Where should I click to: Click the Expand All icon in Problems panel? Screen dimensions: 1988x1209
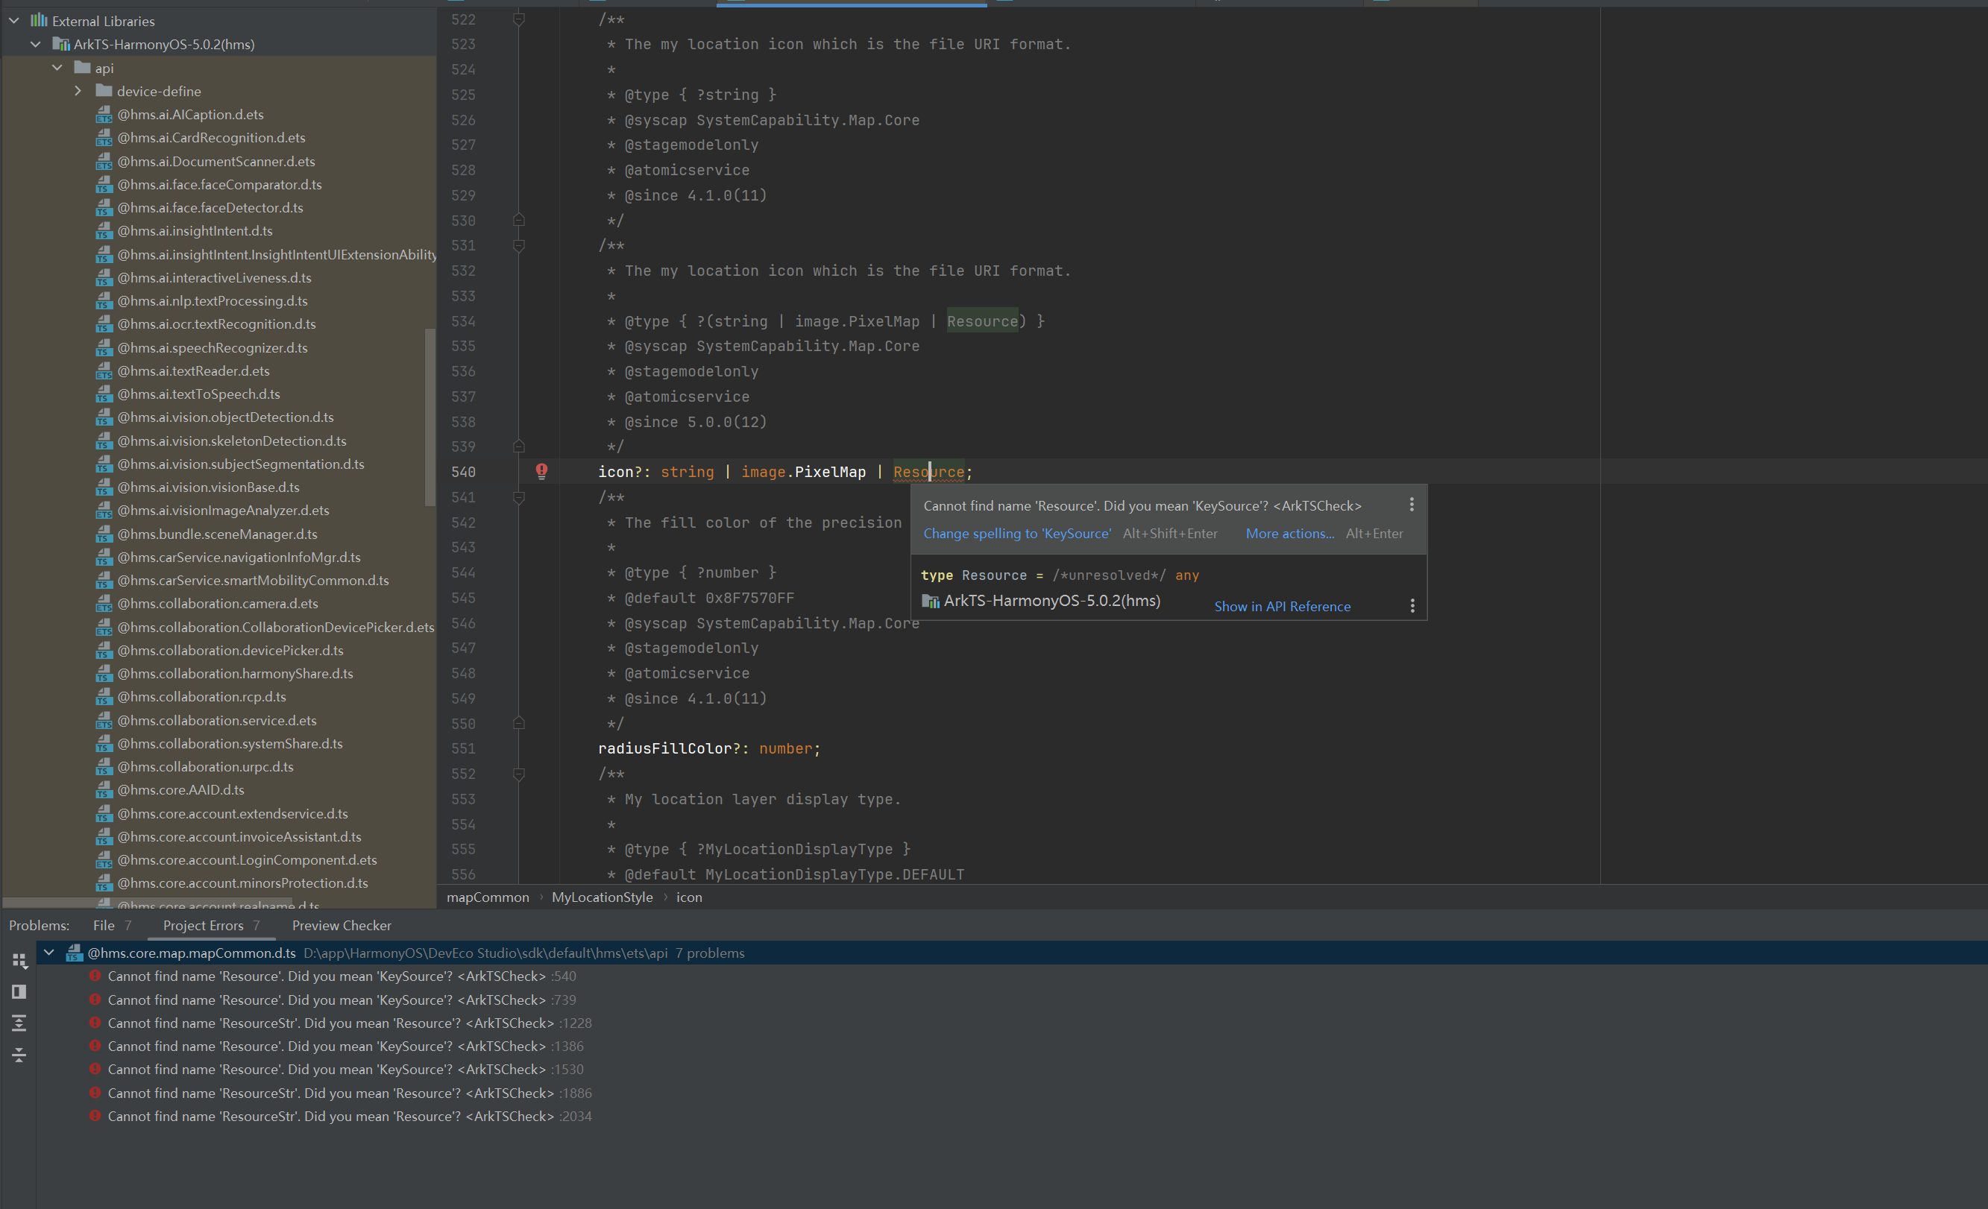[x=19, y=1023]
